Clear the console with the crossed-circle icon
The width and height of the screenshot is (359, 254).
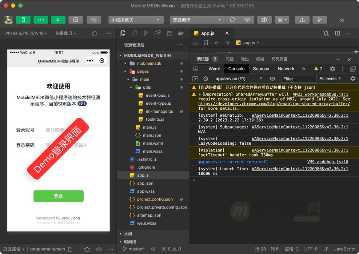(x=205, y=78)
